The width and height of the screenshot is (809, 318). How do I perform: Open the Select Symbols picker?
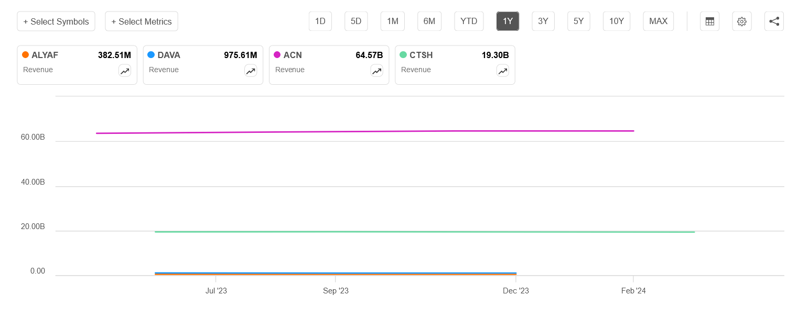click(56, 21)
